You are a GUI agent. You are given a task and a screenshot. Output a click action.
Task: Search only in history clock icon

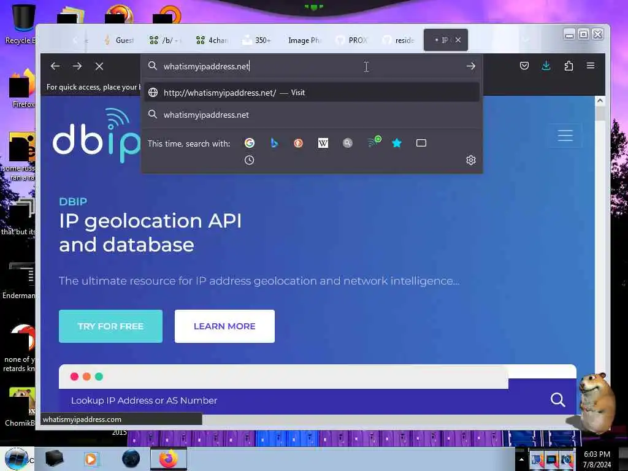(249, 160)
